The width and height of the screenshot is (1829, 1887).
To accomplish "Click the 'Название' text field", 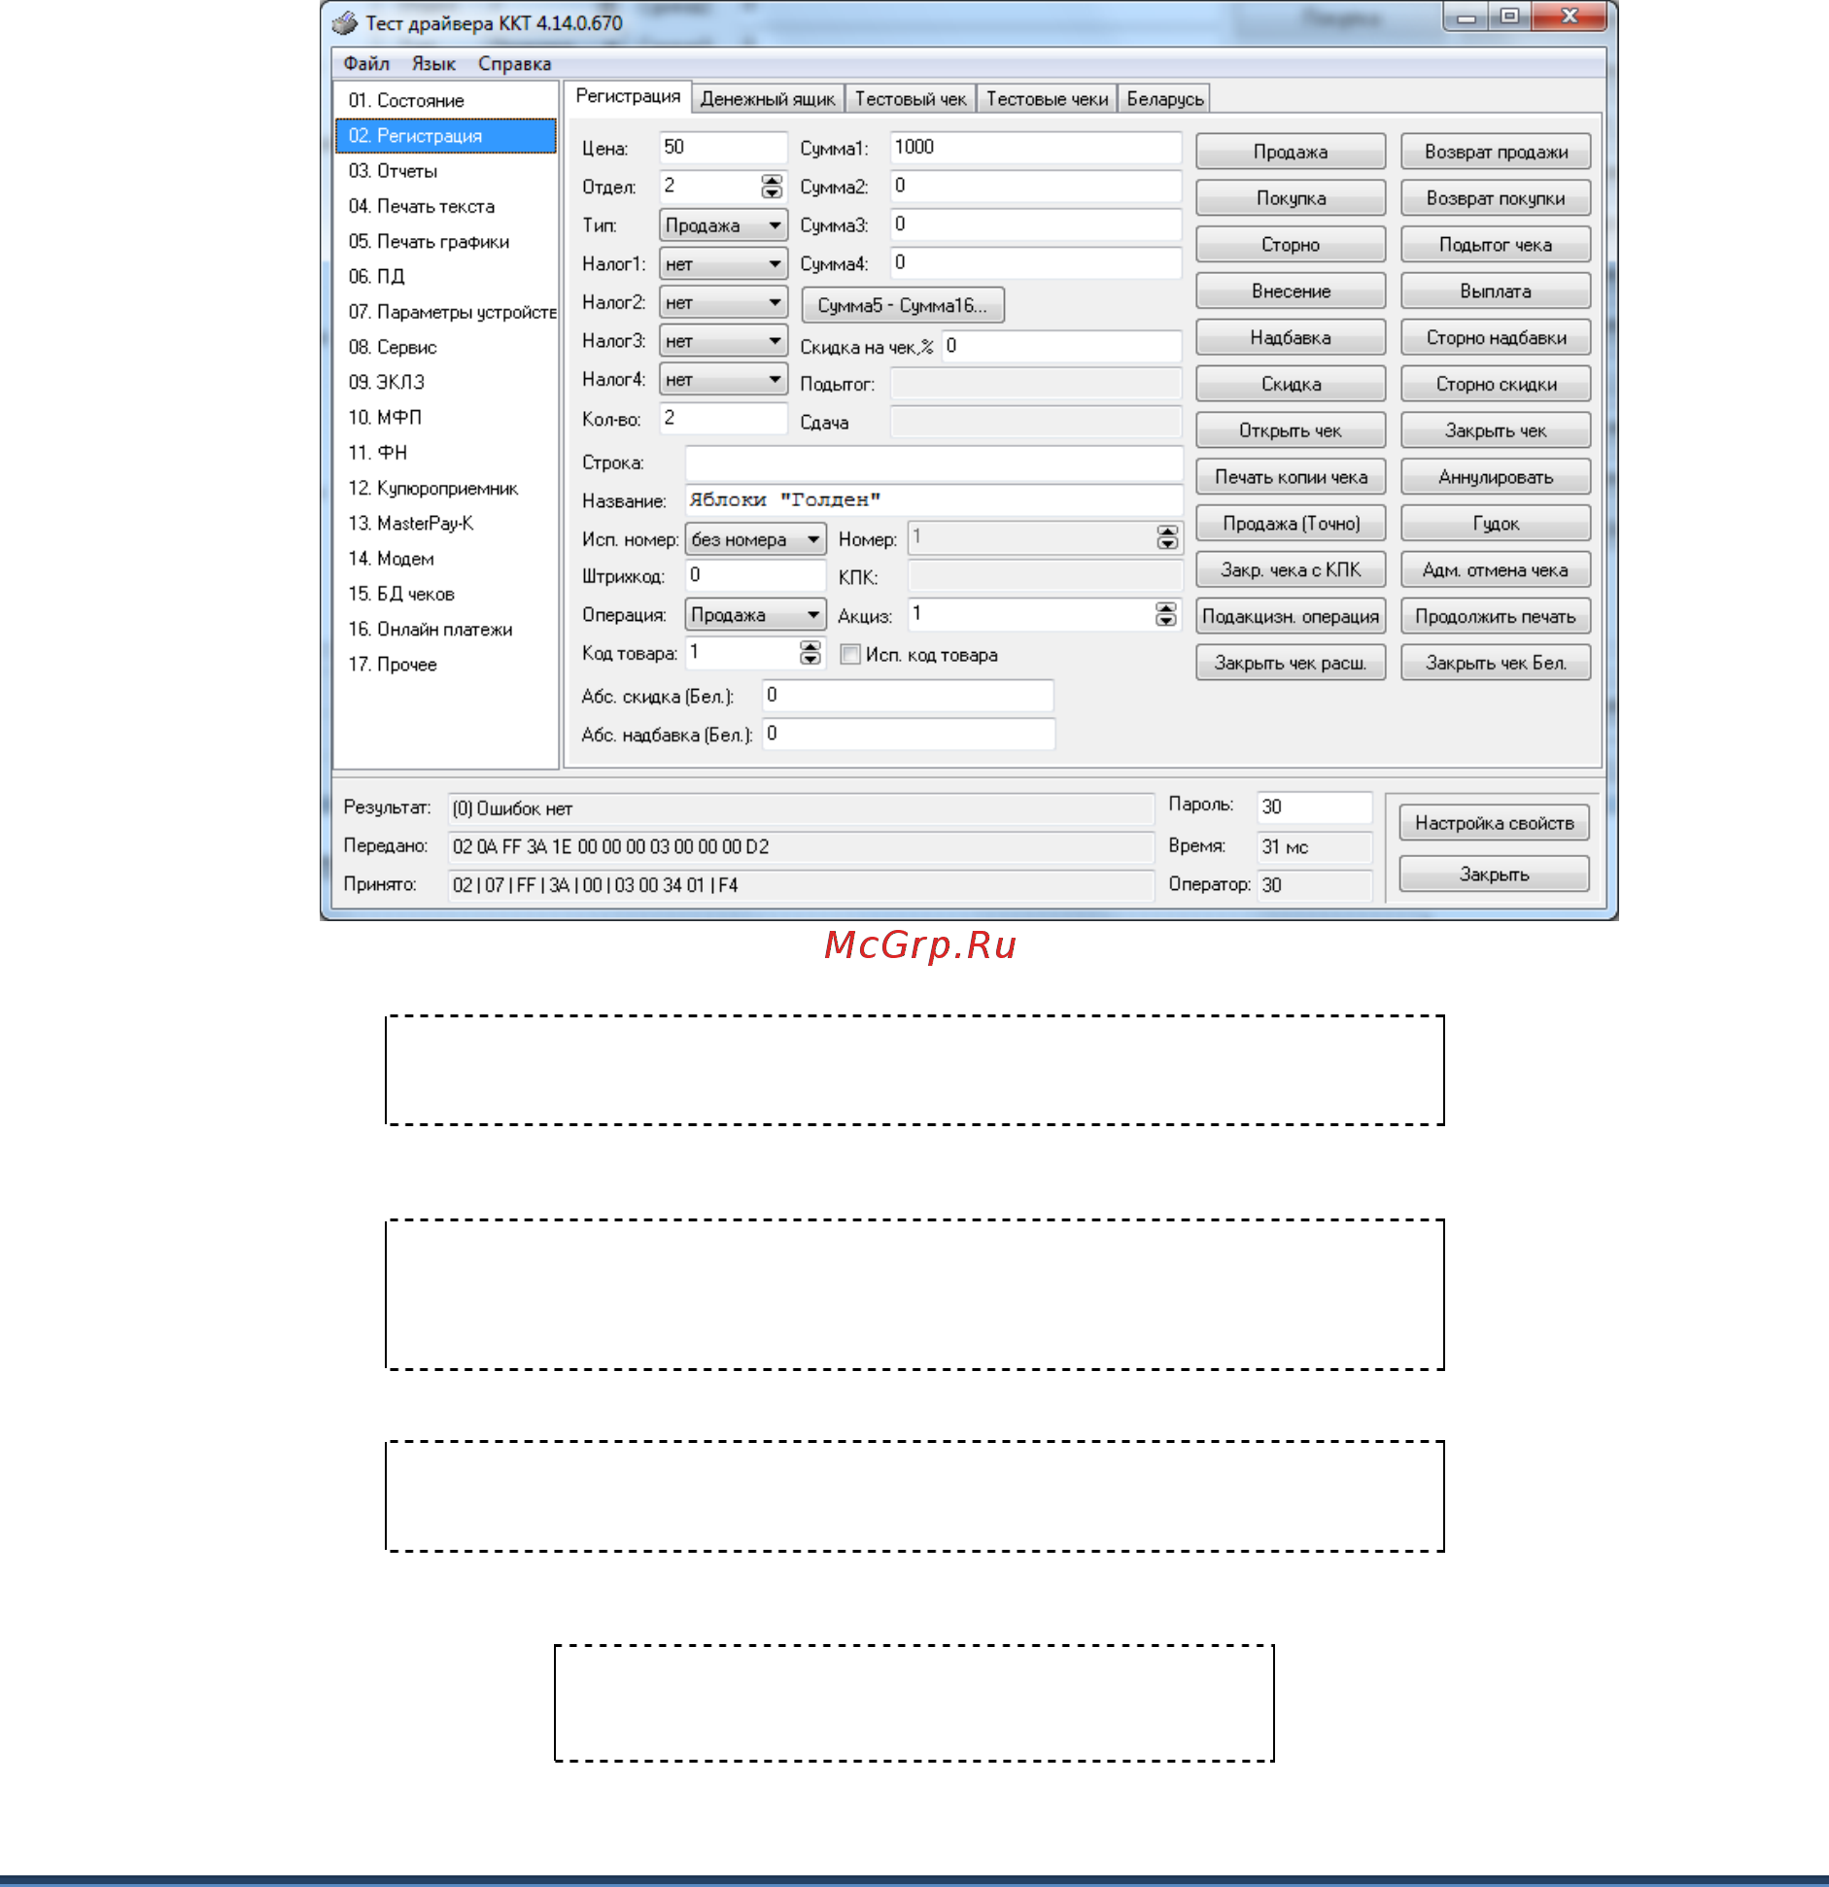I will (x=934, y=500).
